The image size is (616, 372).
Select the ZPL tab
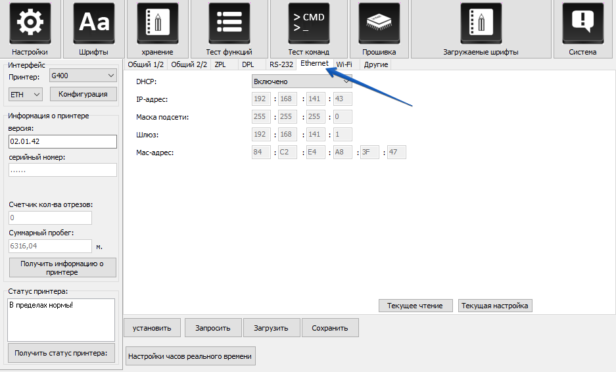click(x=220, y=64)
